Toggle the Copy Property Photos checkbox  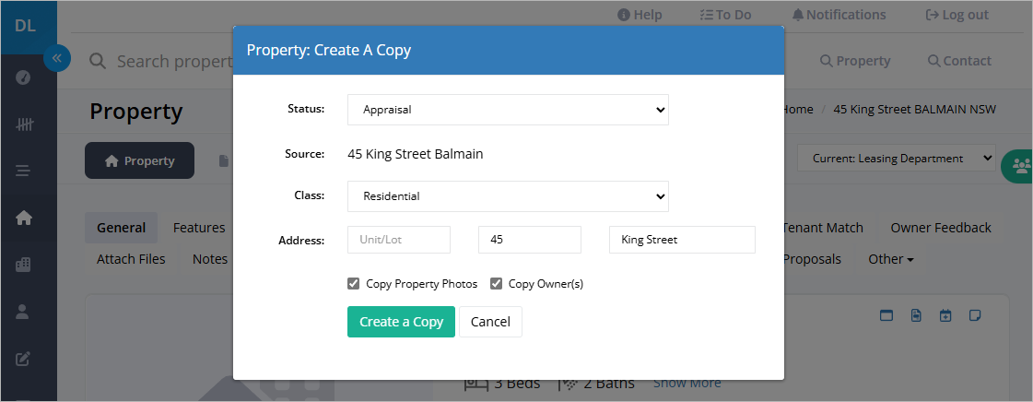click(x=353, y=284)
